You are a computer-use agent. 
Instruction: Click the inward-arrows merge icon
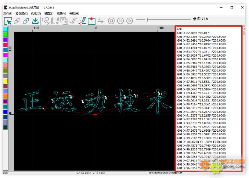(x=64, y=21)
